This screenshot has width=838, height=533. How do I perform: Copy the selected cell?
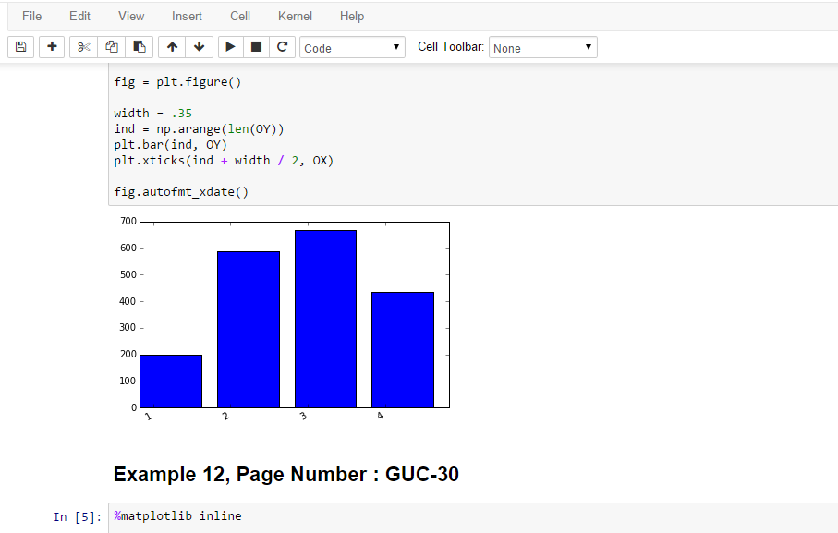click(x=112, y=47)
